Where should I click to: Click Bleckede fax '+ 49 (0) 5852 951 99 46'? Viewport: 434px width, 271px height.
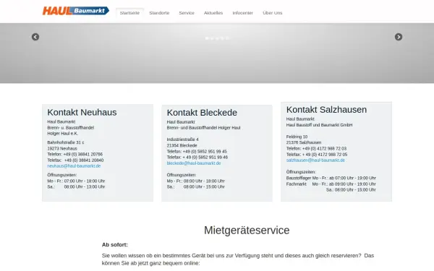205,157
